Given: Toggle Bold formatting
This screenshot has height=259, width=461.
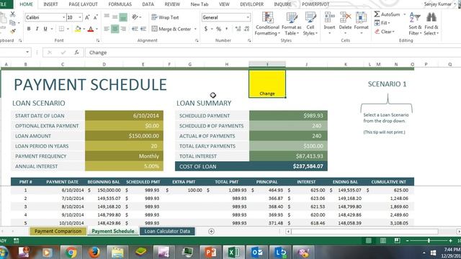Looking at the screenshot, I should point(29,29).
